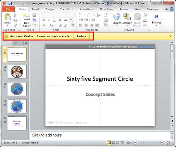The height and width of the screenshot is (147, 176).
Task: Click Convert to SmartArt icon
Action: pyautogui.click(x=106, y=25)
